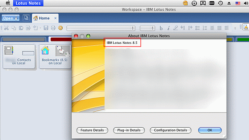
Task: Click the indent text icon
Action: (182, 28)
